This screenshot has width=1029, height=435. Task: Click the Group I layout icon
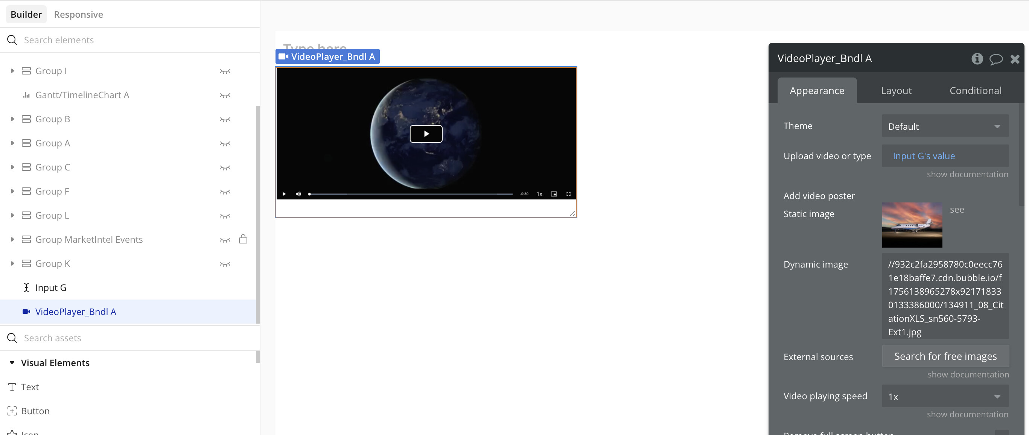click(x=26, y=71)
